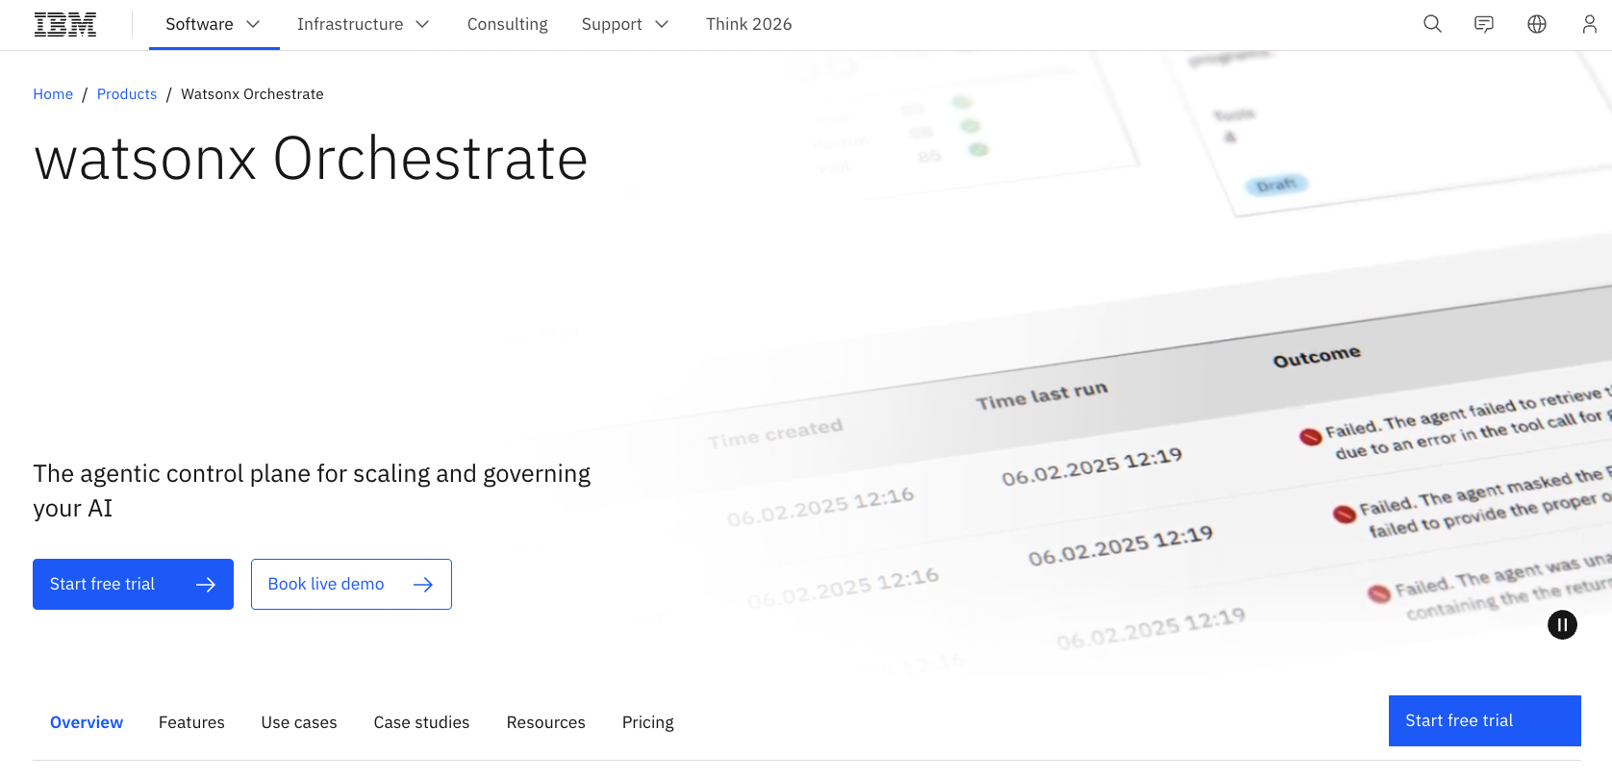This screenshot has height=780, width=1612.
Task: Click the watsonx Orchestrate page heading
Action: (311, 158)
